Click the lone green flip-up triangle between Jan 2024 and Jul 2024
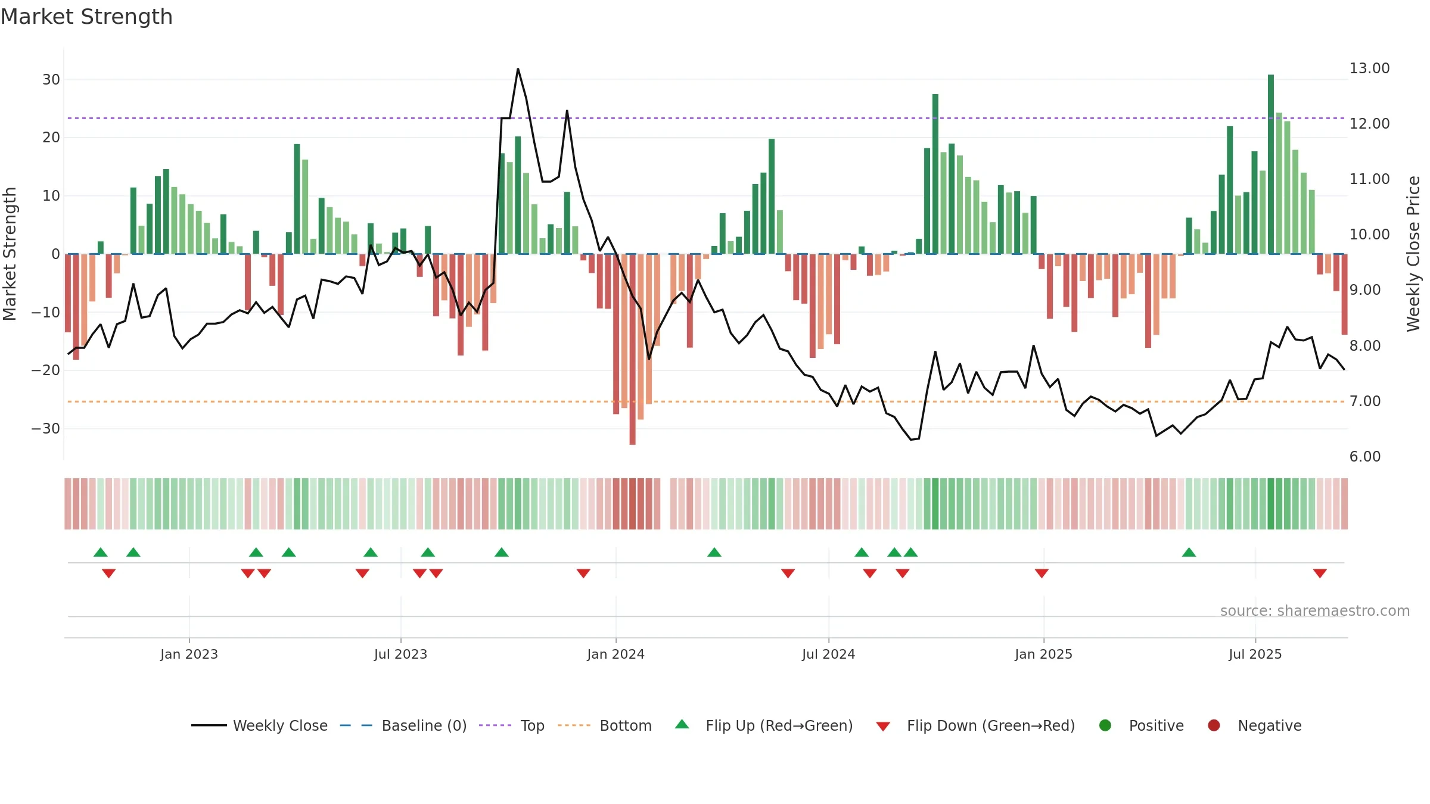 point(714,552)
